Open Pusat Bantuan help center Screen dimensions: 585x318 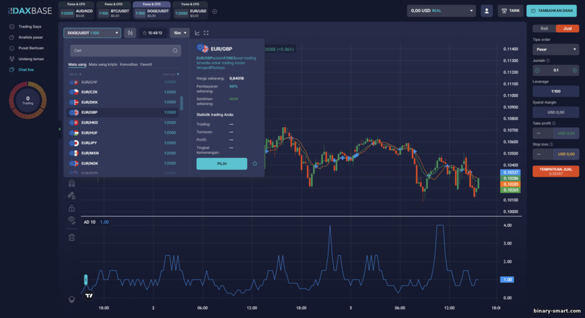(x=26, y=48)
